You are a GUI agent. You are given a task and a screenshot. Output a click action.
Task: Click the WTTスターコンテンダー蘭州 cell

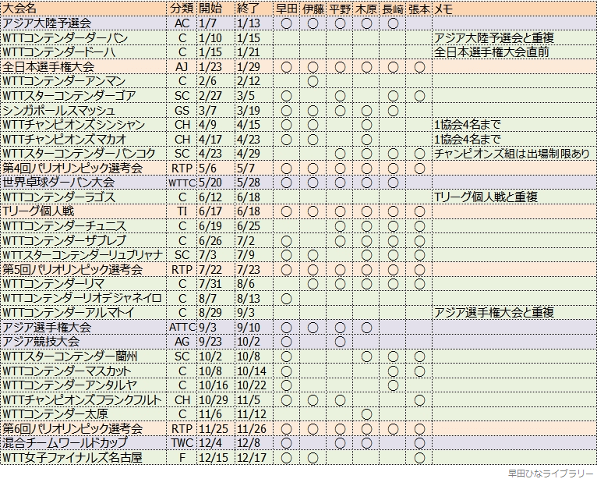(x=83, y=357)
